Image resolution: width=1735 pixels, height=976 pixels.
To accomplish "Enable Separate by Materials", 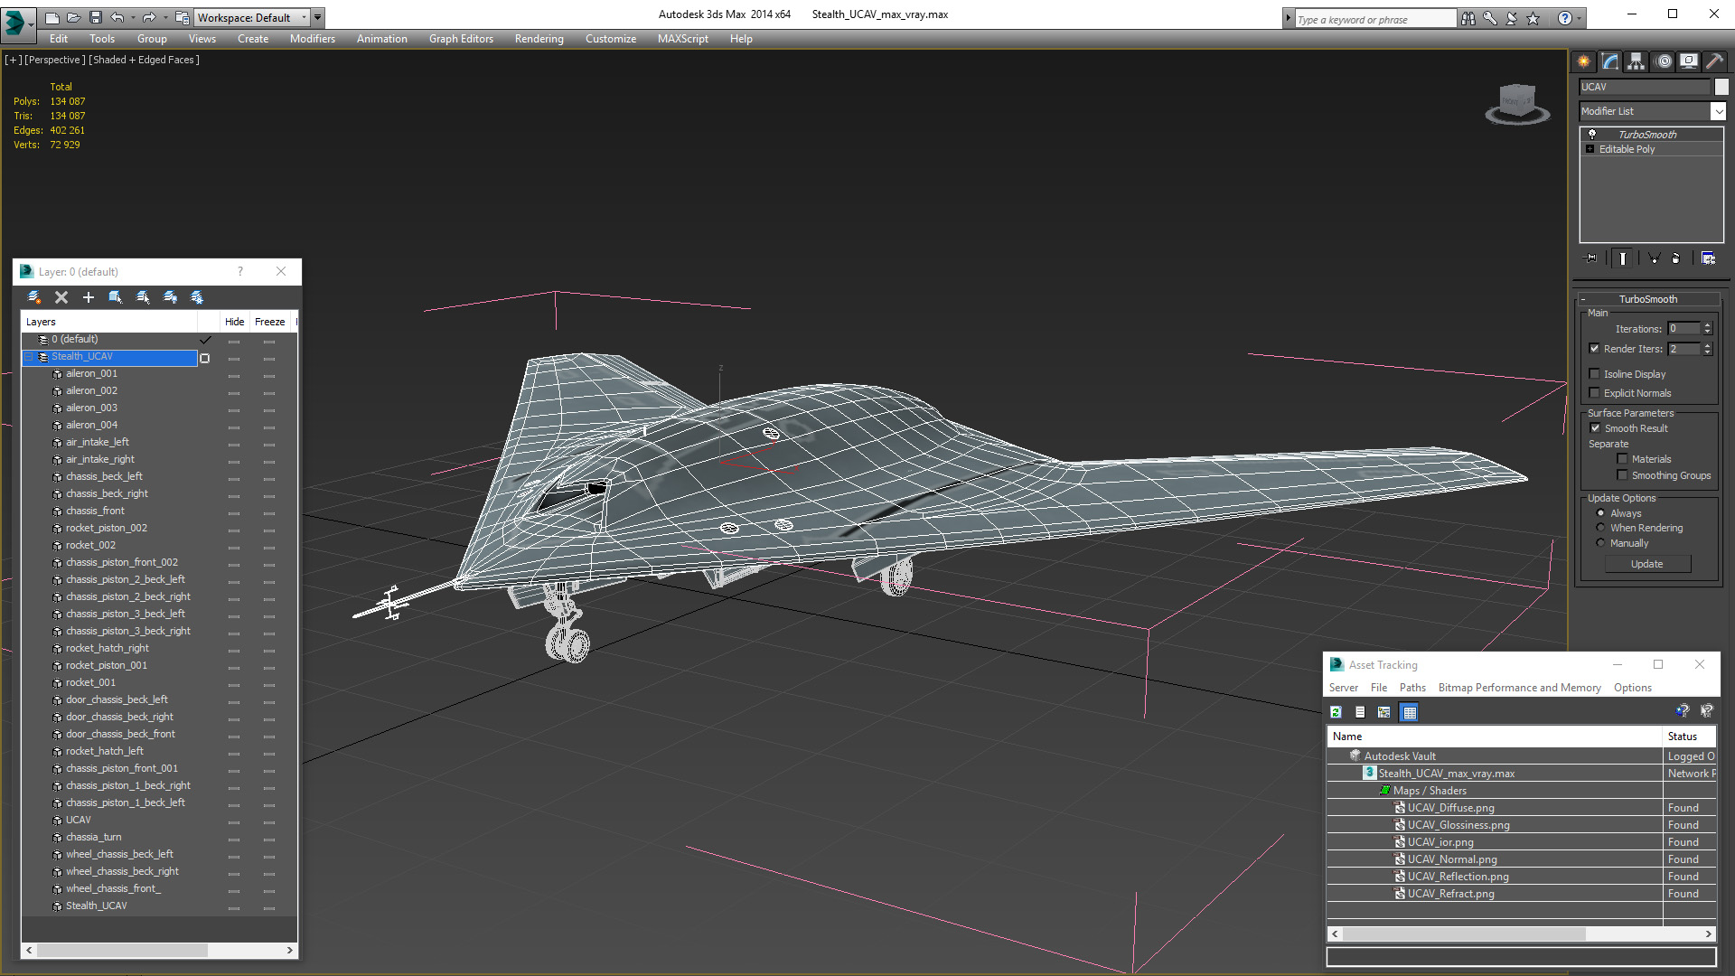I will click(x=1622, y=459).
